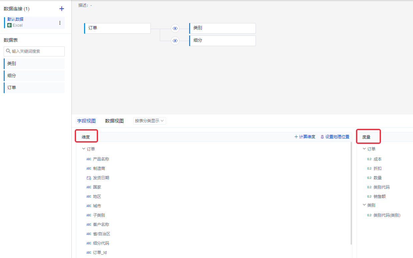Viewport: 413px width, 258px height.
Task: Switch to the 字段视图 tab
Action: pyautogui.click(x=86, y=121)
